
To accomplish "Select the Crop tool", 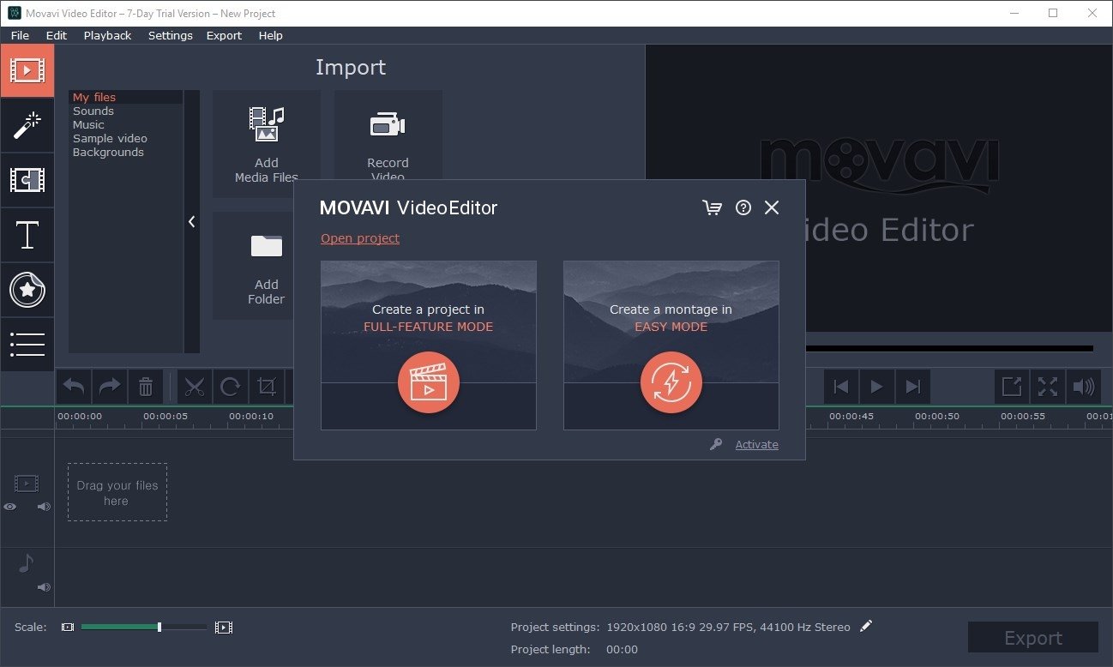I will [267, 386].
